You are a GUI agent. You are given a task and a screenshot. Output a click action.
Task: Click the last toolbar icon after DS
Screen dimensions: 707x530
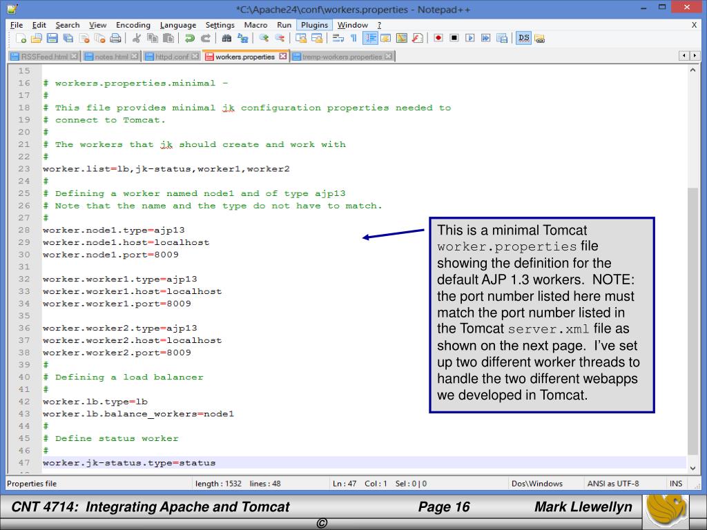(540, 39)
